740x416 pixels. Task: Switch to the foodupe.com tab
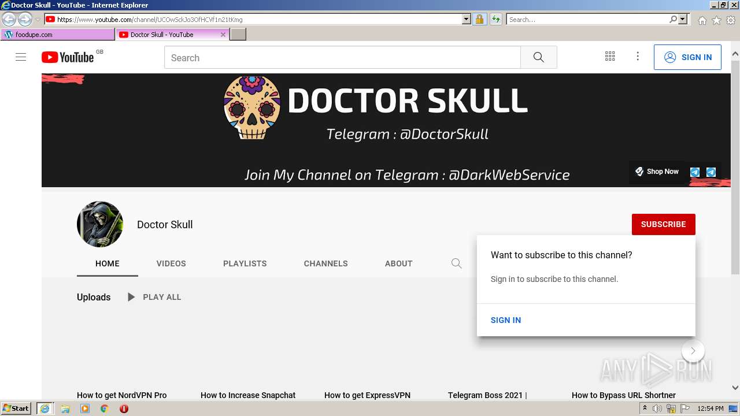[x=58, y=35]
